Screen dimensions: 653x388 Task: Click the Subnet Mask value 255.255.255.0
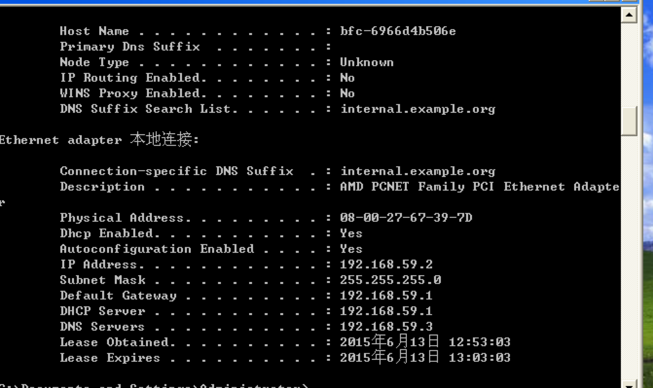390,280
